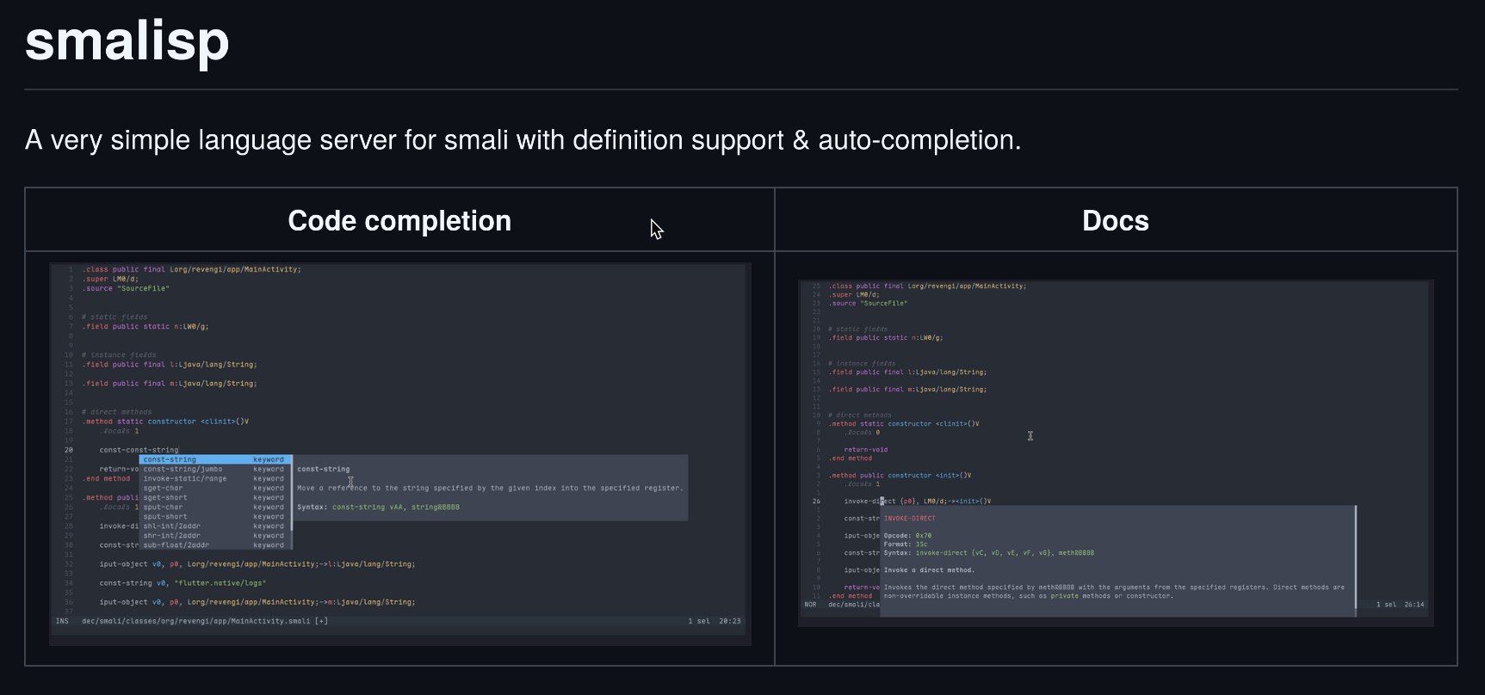Pick sub-float/2addr at bottom of completion list
The width and height of the screenshot is (1485, 695).
coord(176,544)
